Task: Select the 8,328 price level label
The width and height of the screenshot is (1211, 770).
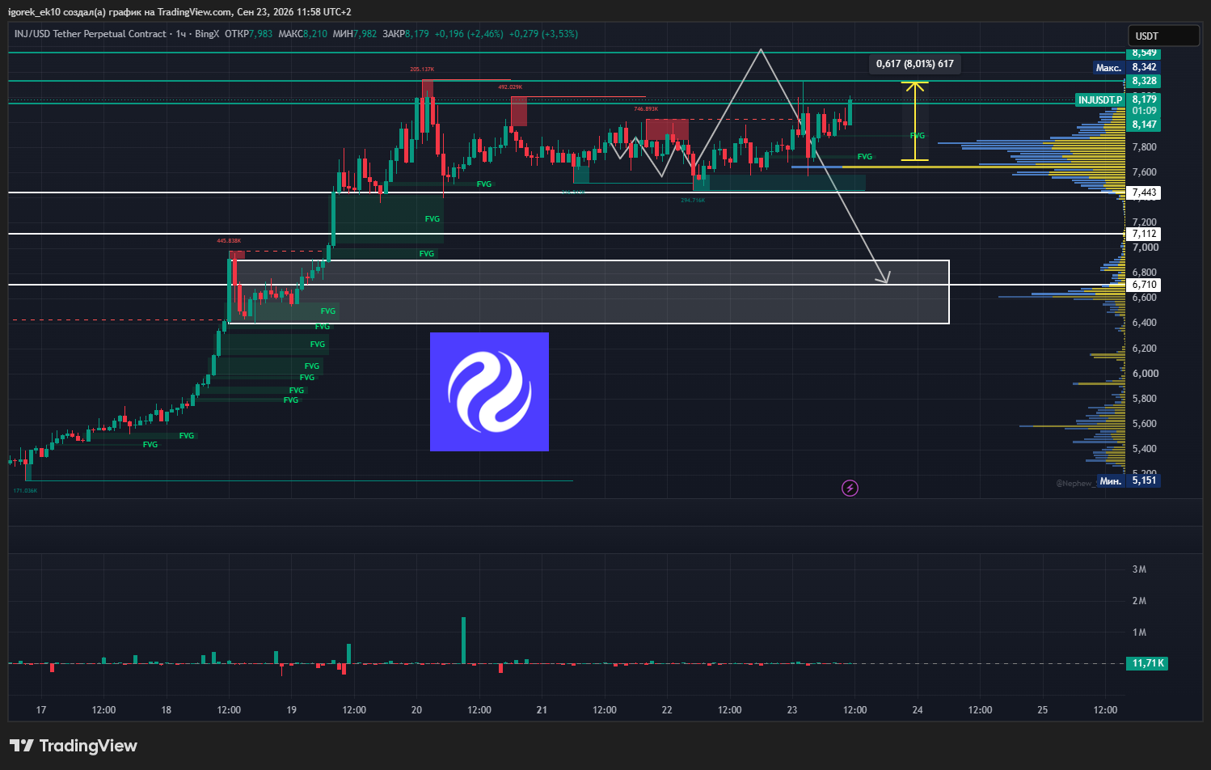Action: coord(1144,81)
